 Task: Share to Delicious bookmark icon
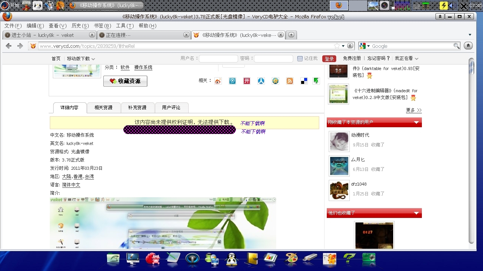304,81
